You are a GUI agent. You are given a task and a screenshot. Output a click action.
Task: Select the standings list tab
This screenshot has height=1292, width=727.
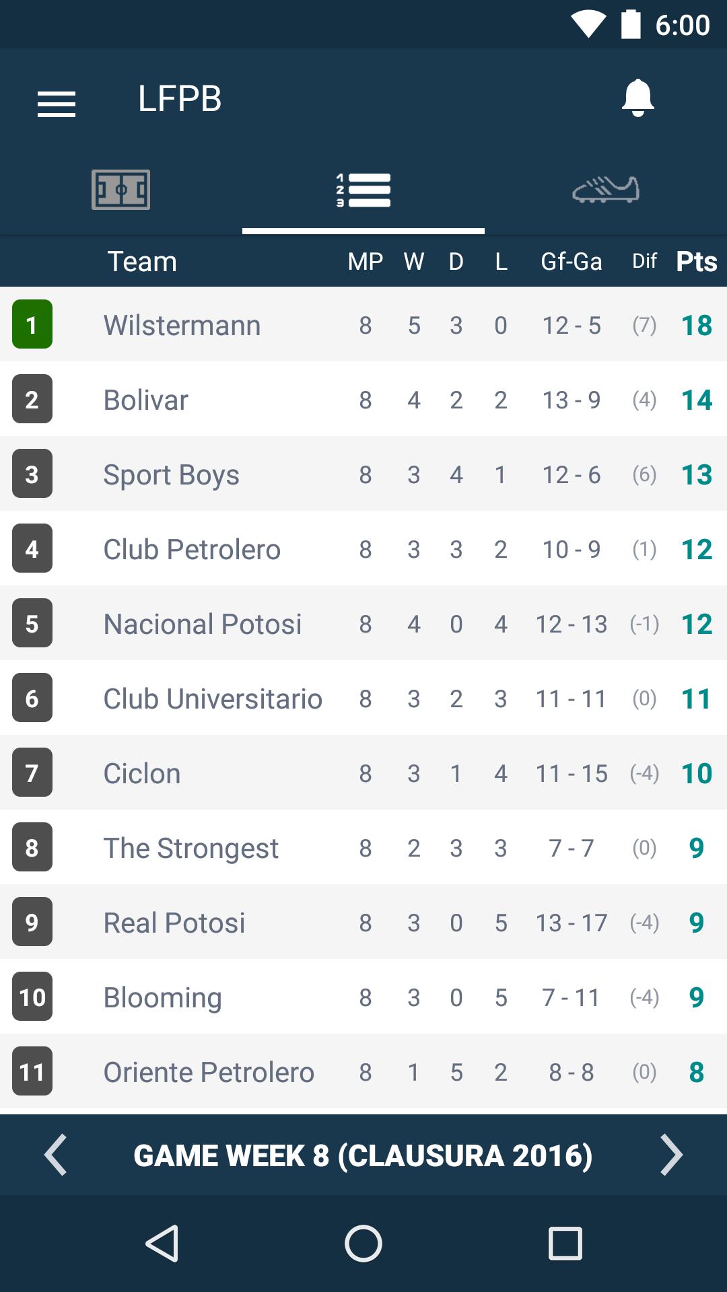pos(363,190)
